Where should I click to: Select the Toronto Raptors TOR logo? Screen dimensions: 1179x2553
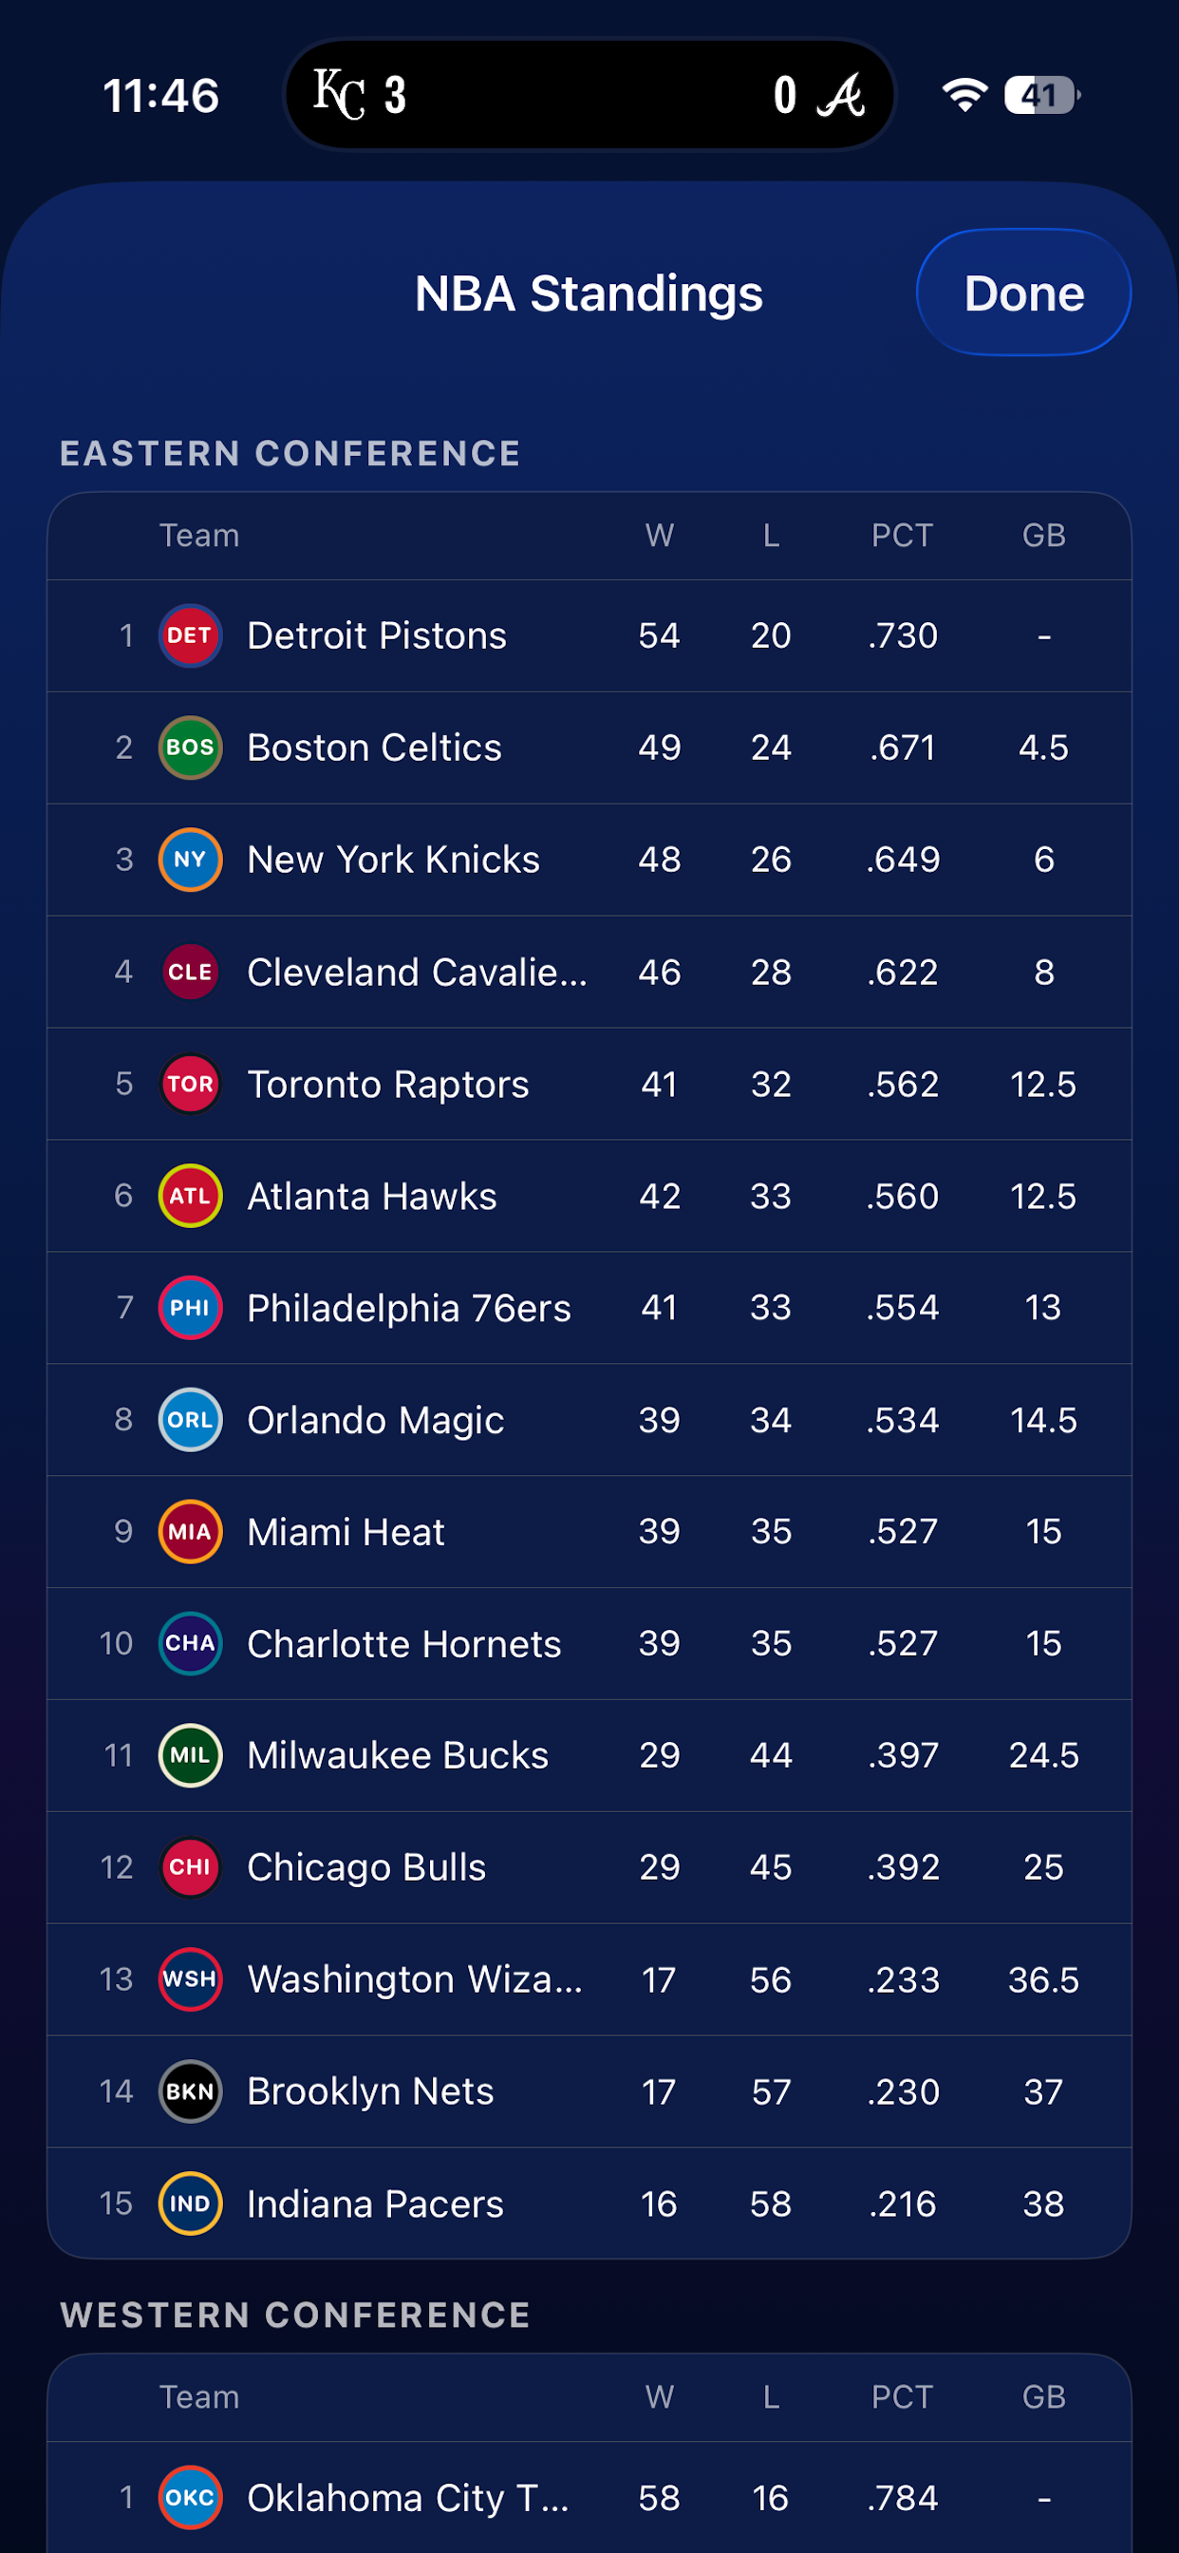click(189, 1084)
